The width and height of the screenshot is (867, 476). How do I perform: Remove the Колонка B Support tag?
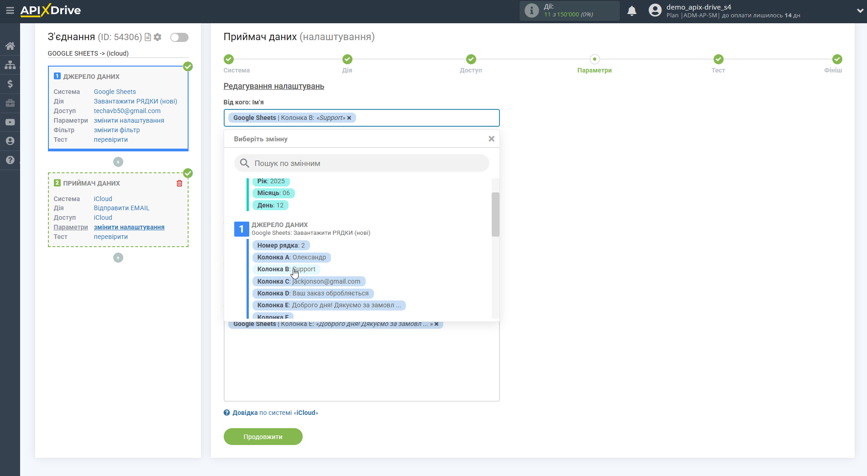coord(349,118)
